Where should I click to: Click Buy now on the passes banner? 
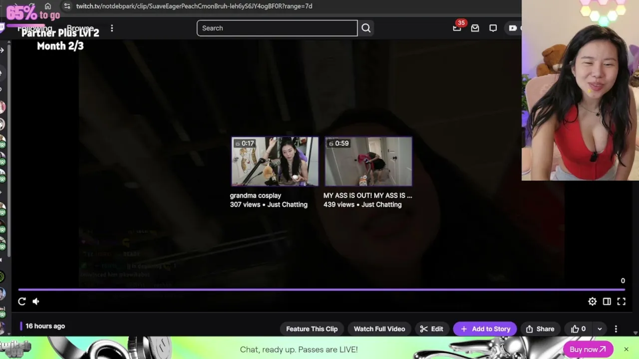(588, 349)
